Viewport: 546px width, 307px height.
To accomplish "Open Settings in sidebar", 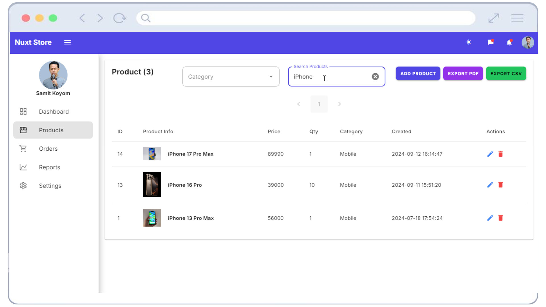I will (53, 186).
